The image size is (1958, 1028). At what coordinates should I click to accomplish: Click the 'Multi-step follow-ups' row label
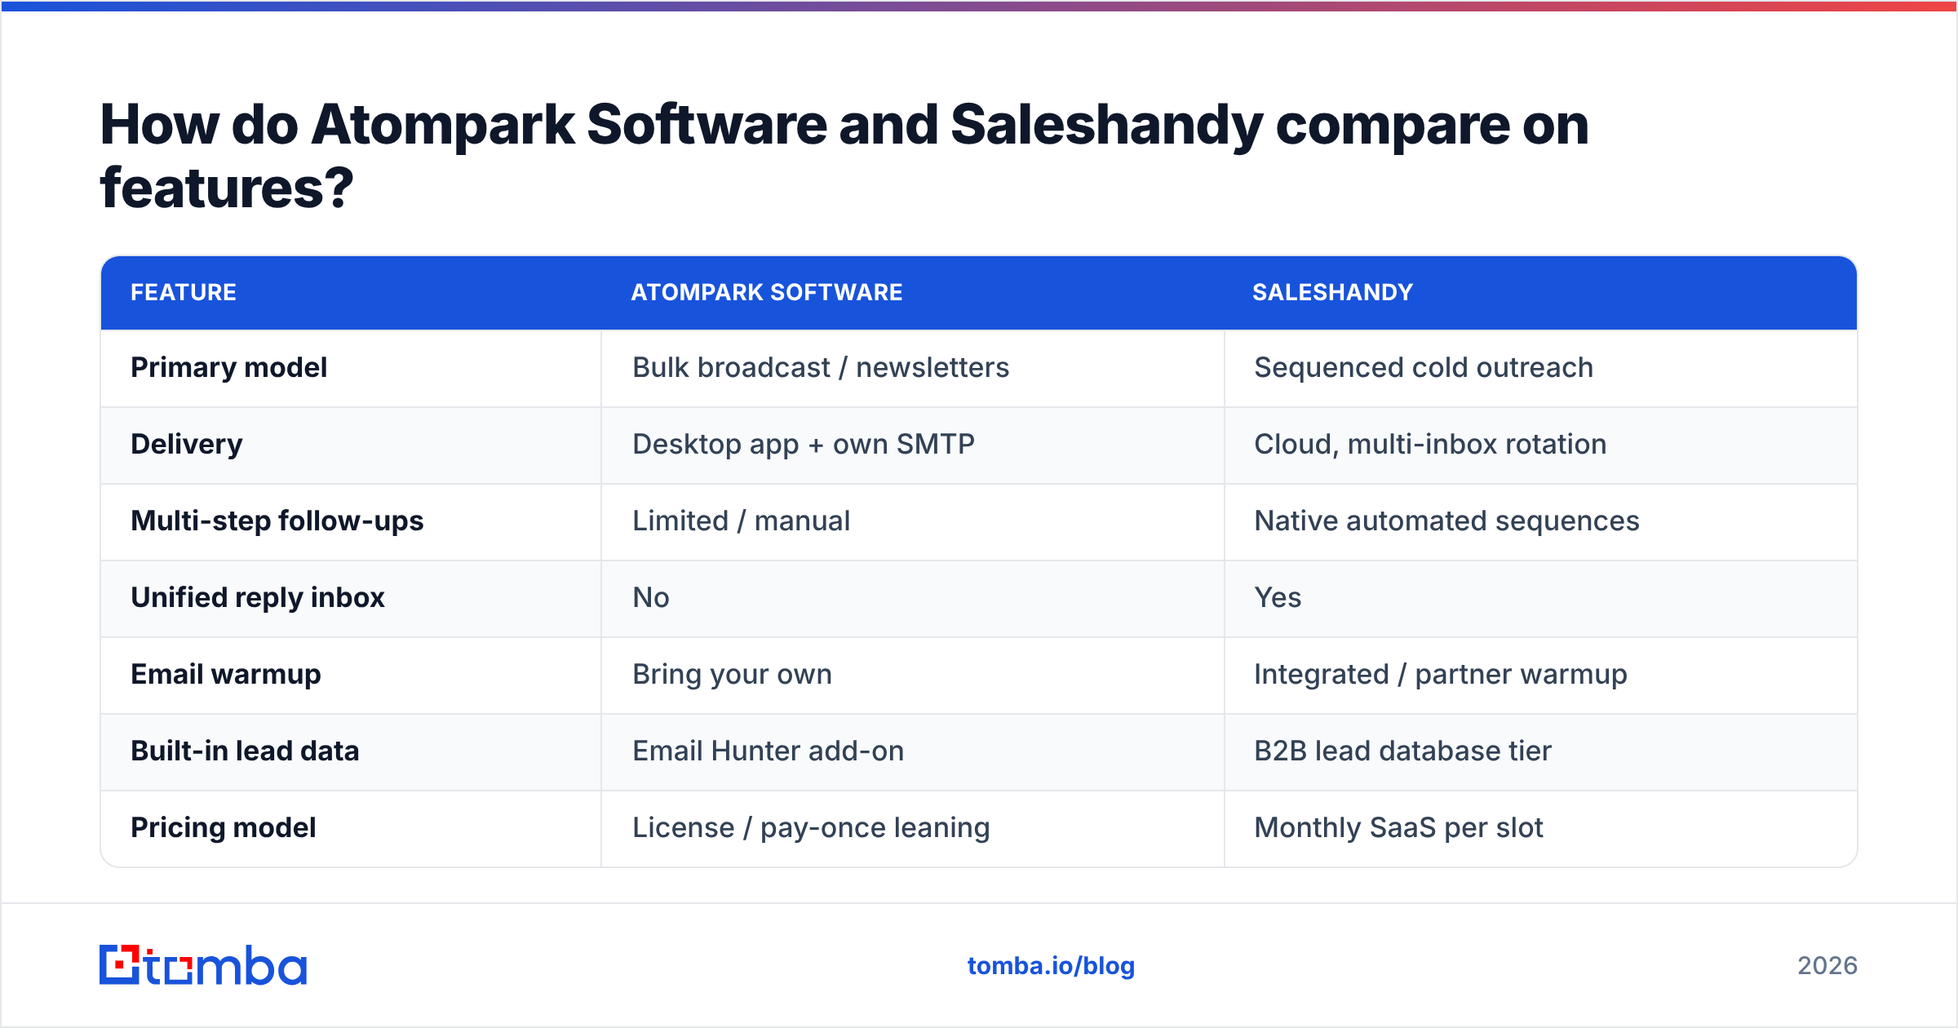(277, 521)
